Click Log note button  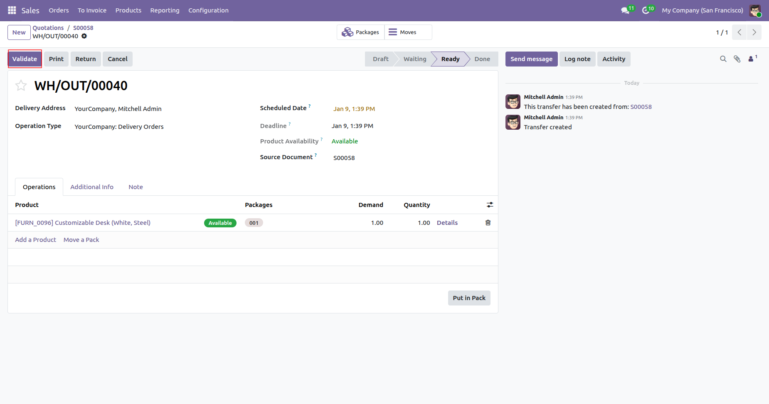pyautogui.click(x=577, y=59)
